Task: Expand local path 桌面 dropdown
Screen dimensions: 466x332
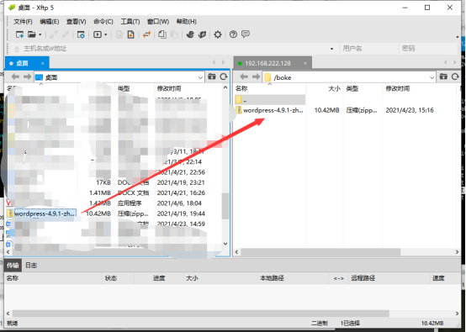Action: click(x=200, y=78)
